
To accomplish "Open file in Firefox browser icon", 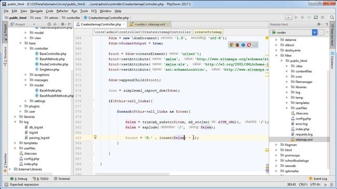I will coord(237,45).
